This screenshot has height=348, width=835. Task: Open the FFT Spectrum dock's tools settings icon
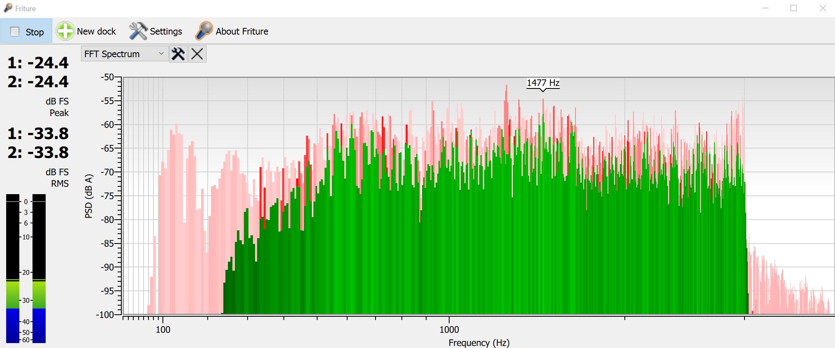coord(178,54)
